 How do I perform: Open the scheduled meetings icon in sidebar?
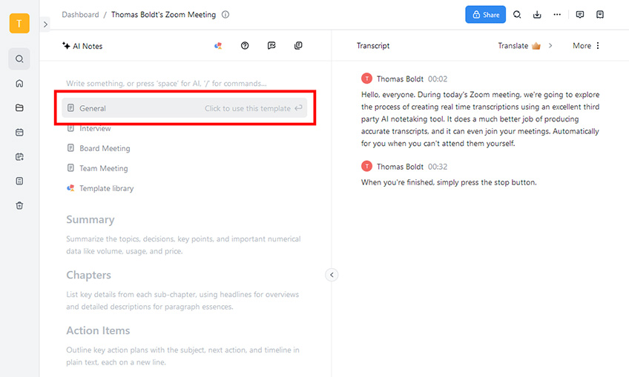pyautogui.click(x=19, y=156)
